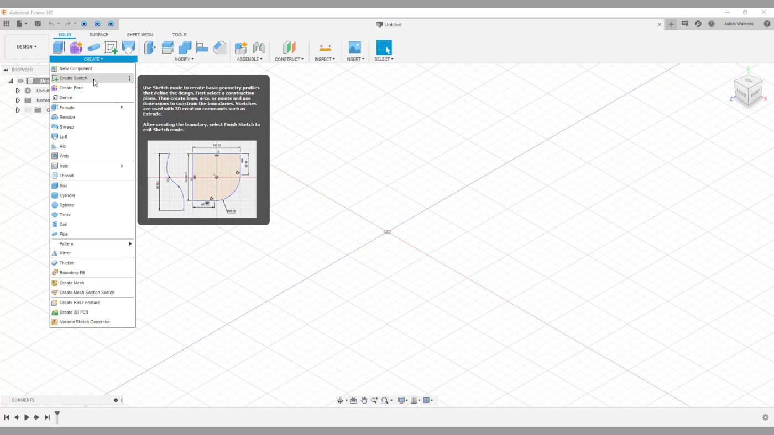Hide the unsaved component with the eye icon
This screenshot has height=435, width=774.
click(x=20, y=81)
